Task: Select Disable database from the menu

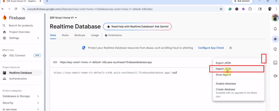Action: [x=238, y=84]
